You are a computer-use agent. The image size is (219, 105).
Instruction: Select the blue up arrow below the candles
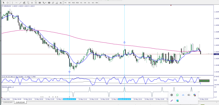pos(70,72)
